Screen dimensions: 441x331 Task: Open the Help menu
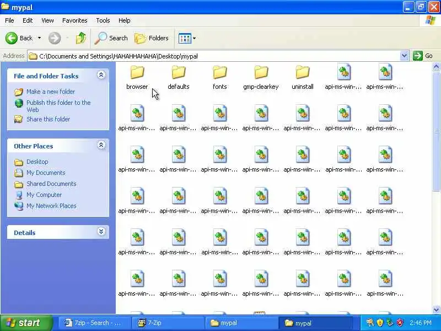point(125,20)
